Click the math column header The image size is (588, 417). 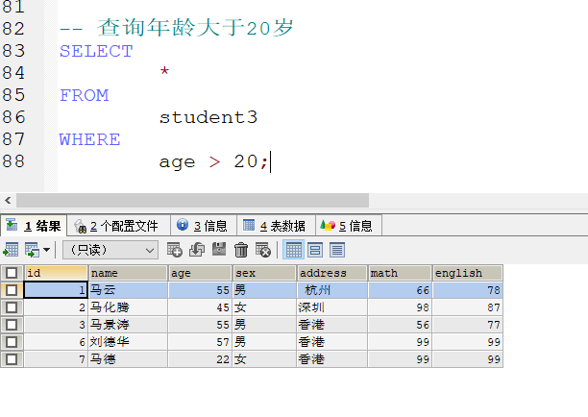click(x=400, y=273)
